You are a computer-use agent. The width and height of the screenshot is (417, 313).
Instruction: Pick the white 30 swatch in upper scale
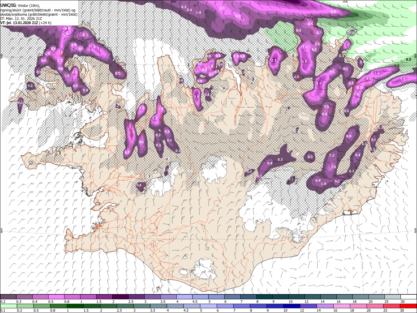pos(409,297)
